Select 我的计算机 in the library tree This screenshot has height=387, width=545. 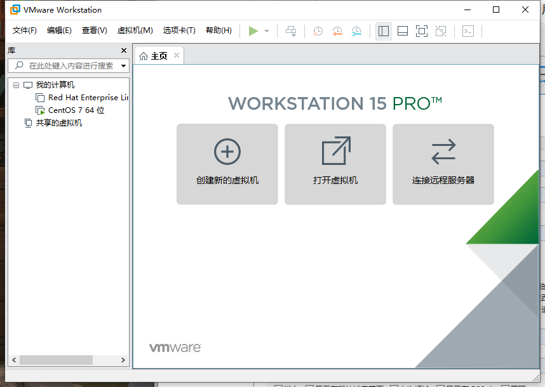point(55,84)
